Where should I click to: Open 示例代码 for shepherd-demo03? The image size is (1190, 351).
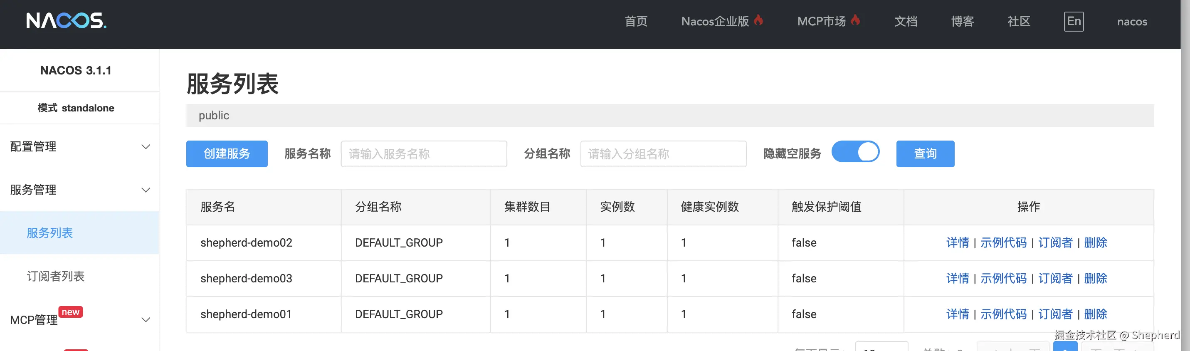[1003, 279]
